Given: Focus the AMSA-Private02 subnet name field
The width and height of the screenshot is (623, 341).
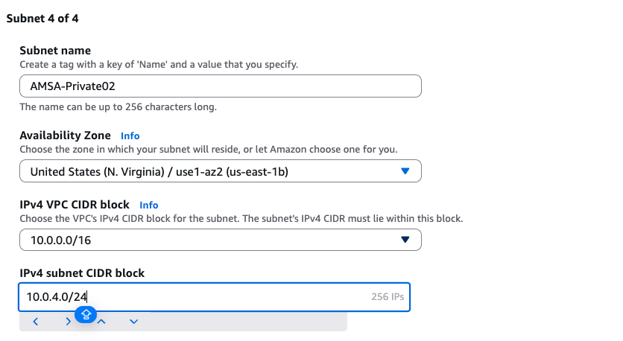Looking at the screenshot, I should click(221, 86).
